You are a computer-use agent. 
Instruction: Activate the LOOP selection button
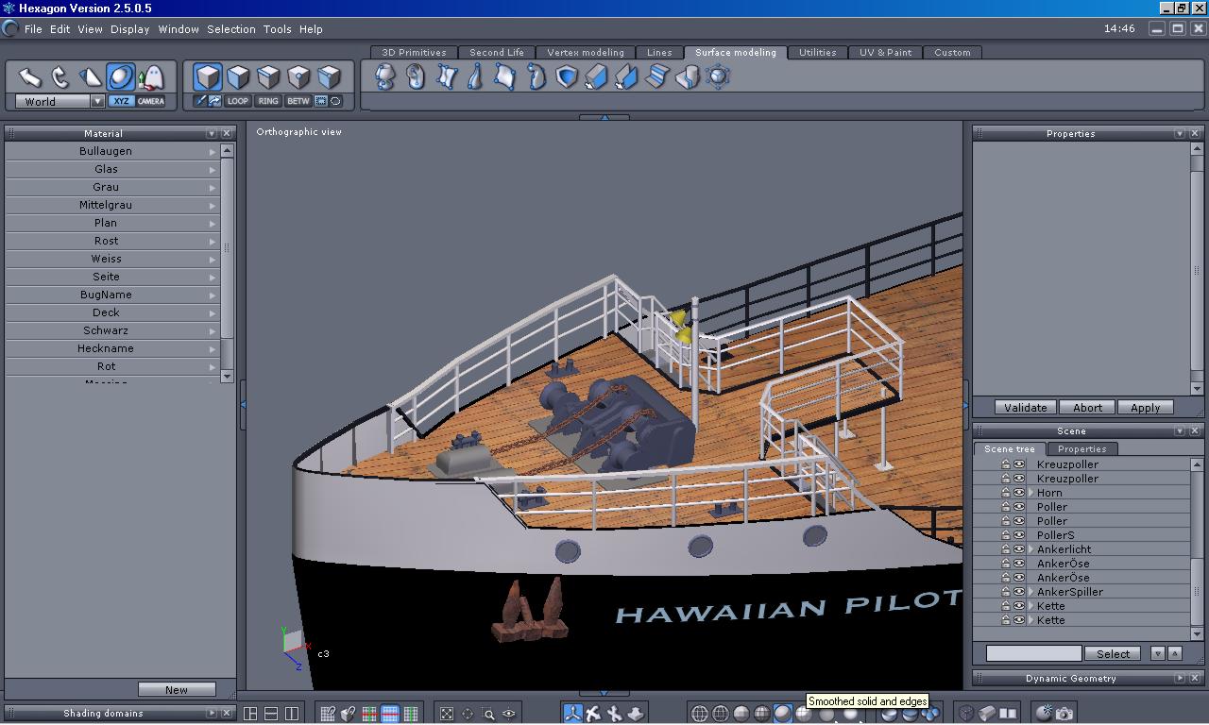pyautogui.click(x=238, y=101)
